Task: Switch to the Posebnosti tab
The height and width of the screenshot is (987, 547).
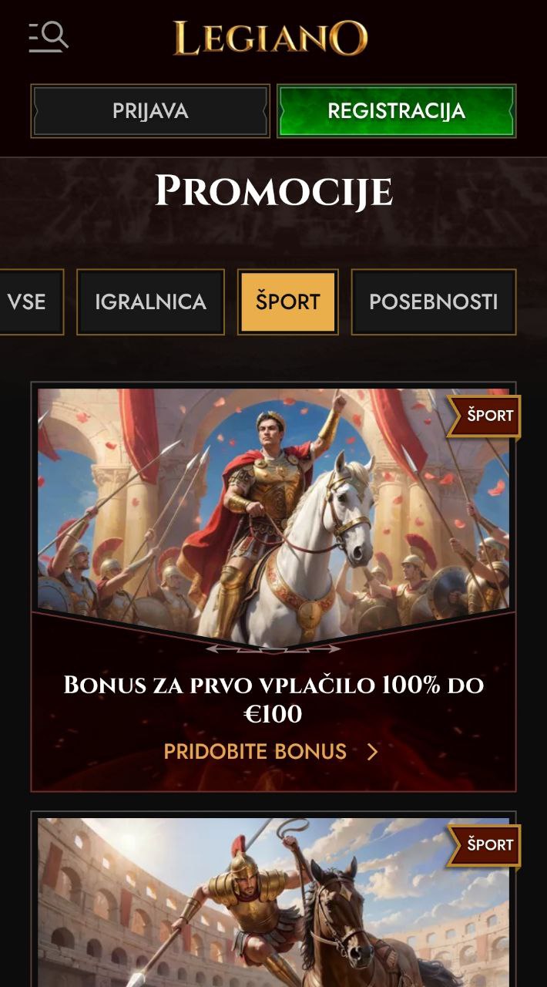Action: pos(434,301)
